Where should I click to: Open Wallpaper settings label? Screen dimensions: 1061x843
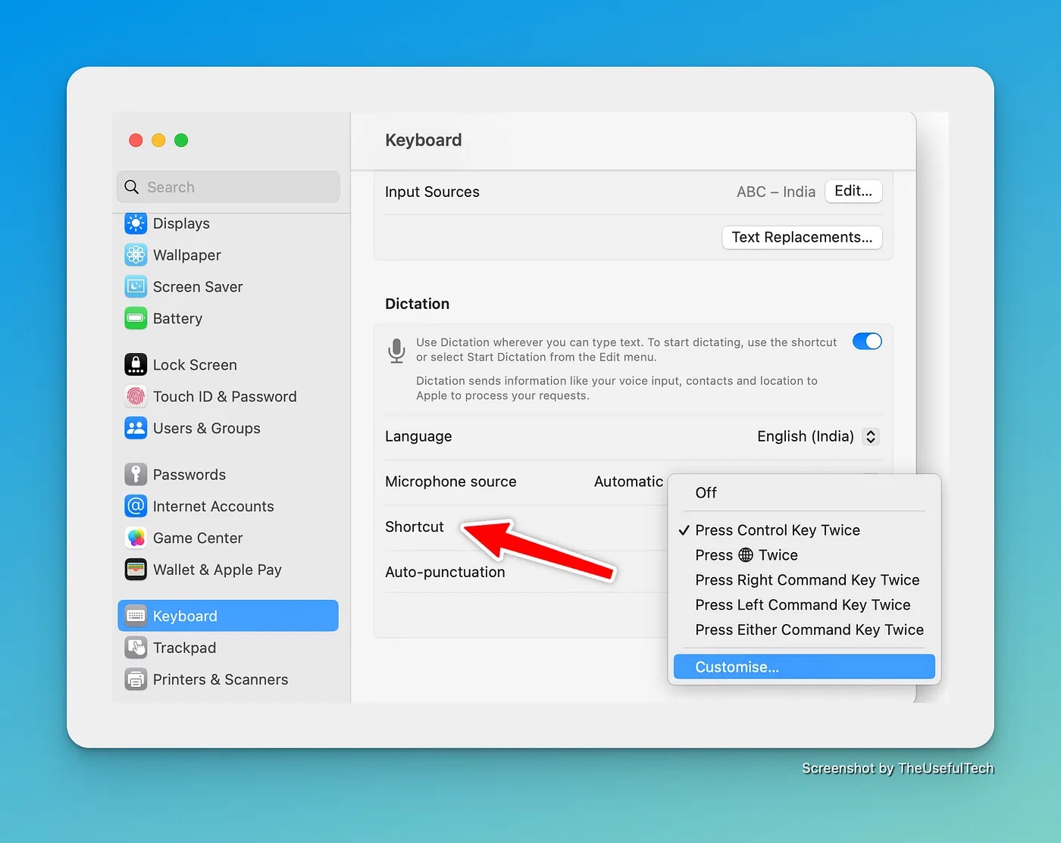pyautogui.click(x=187, y=255)
